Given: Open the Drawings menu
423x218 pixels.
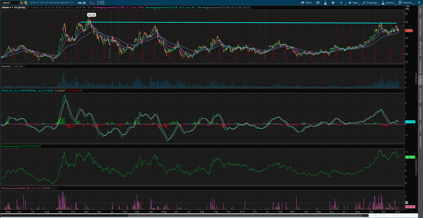Looking at the screenshot, I should coord(370,3).
